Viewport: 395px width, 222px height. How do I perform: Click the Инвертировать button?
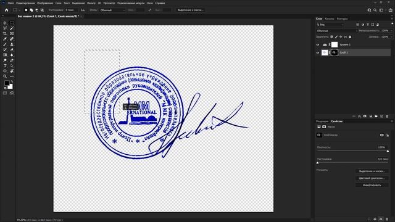[x=372, y=185]
